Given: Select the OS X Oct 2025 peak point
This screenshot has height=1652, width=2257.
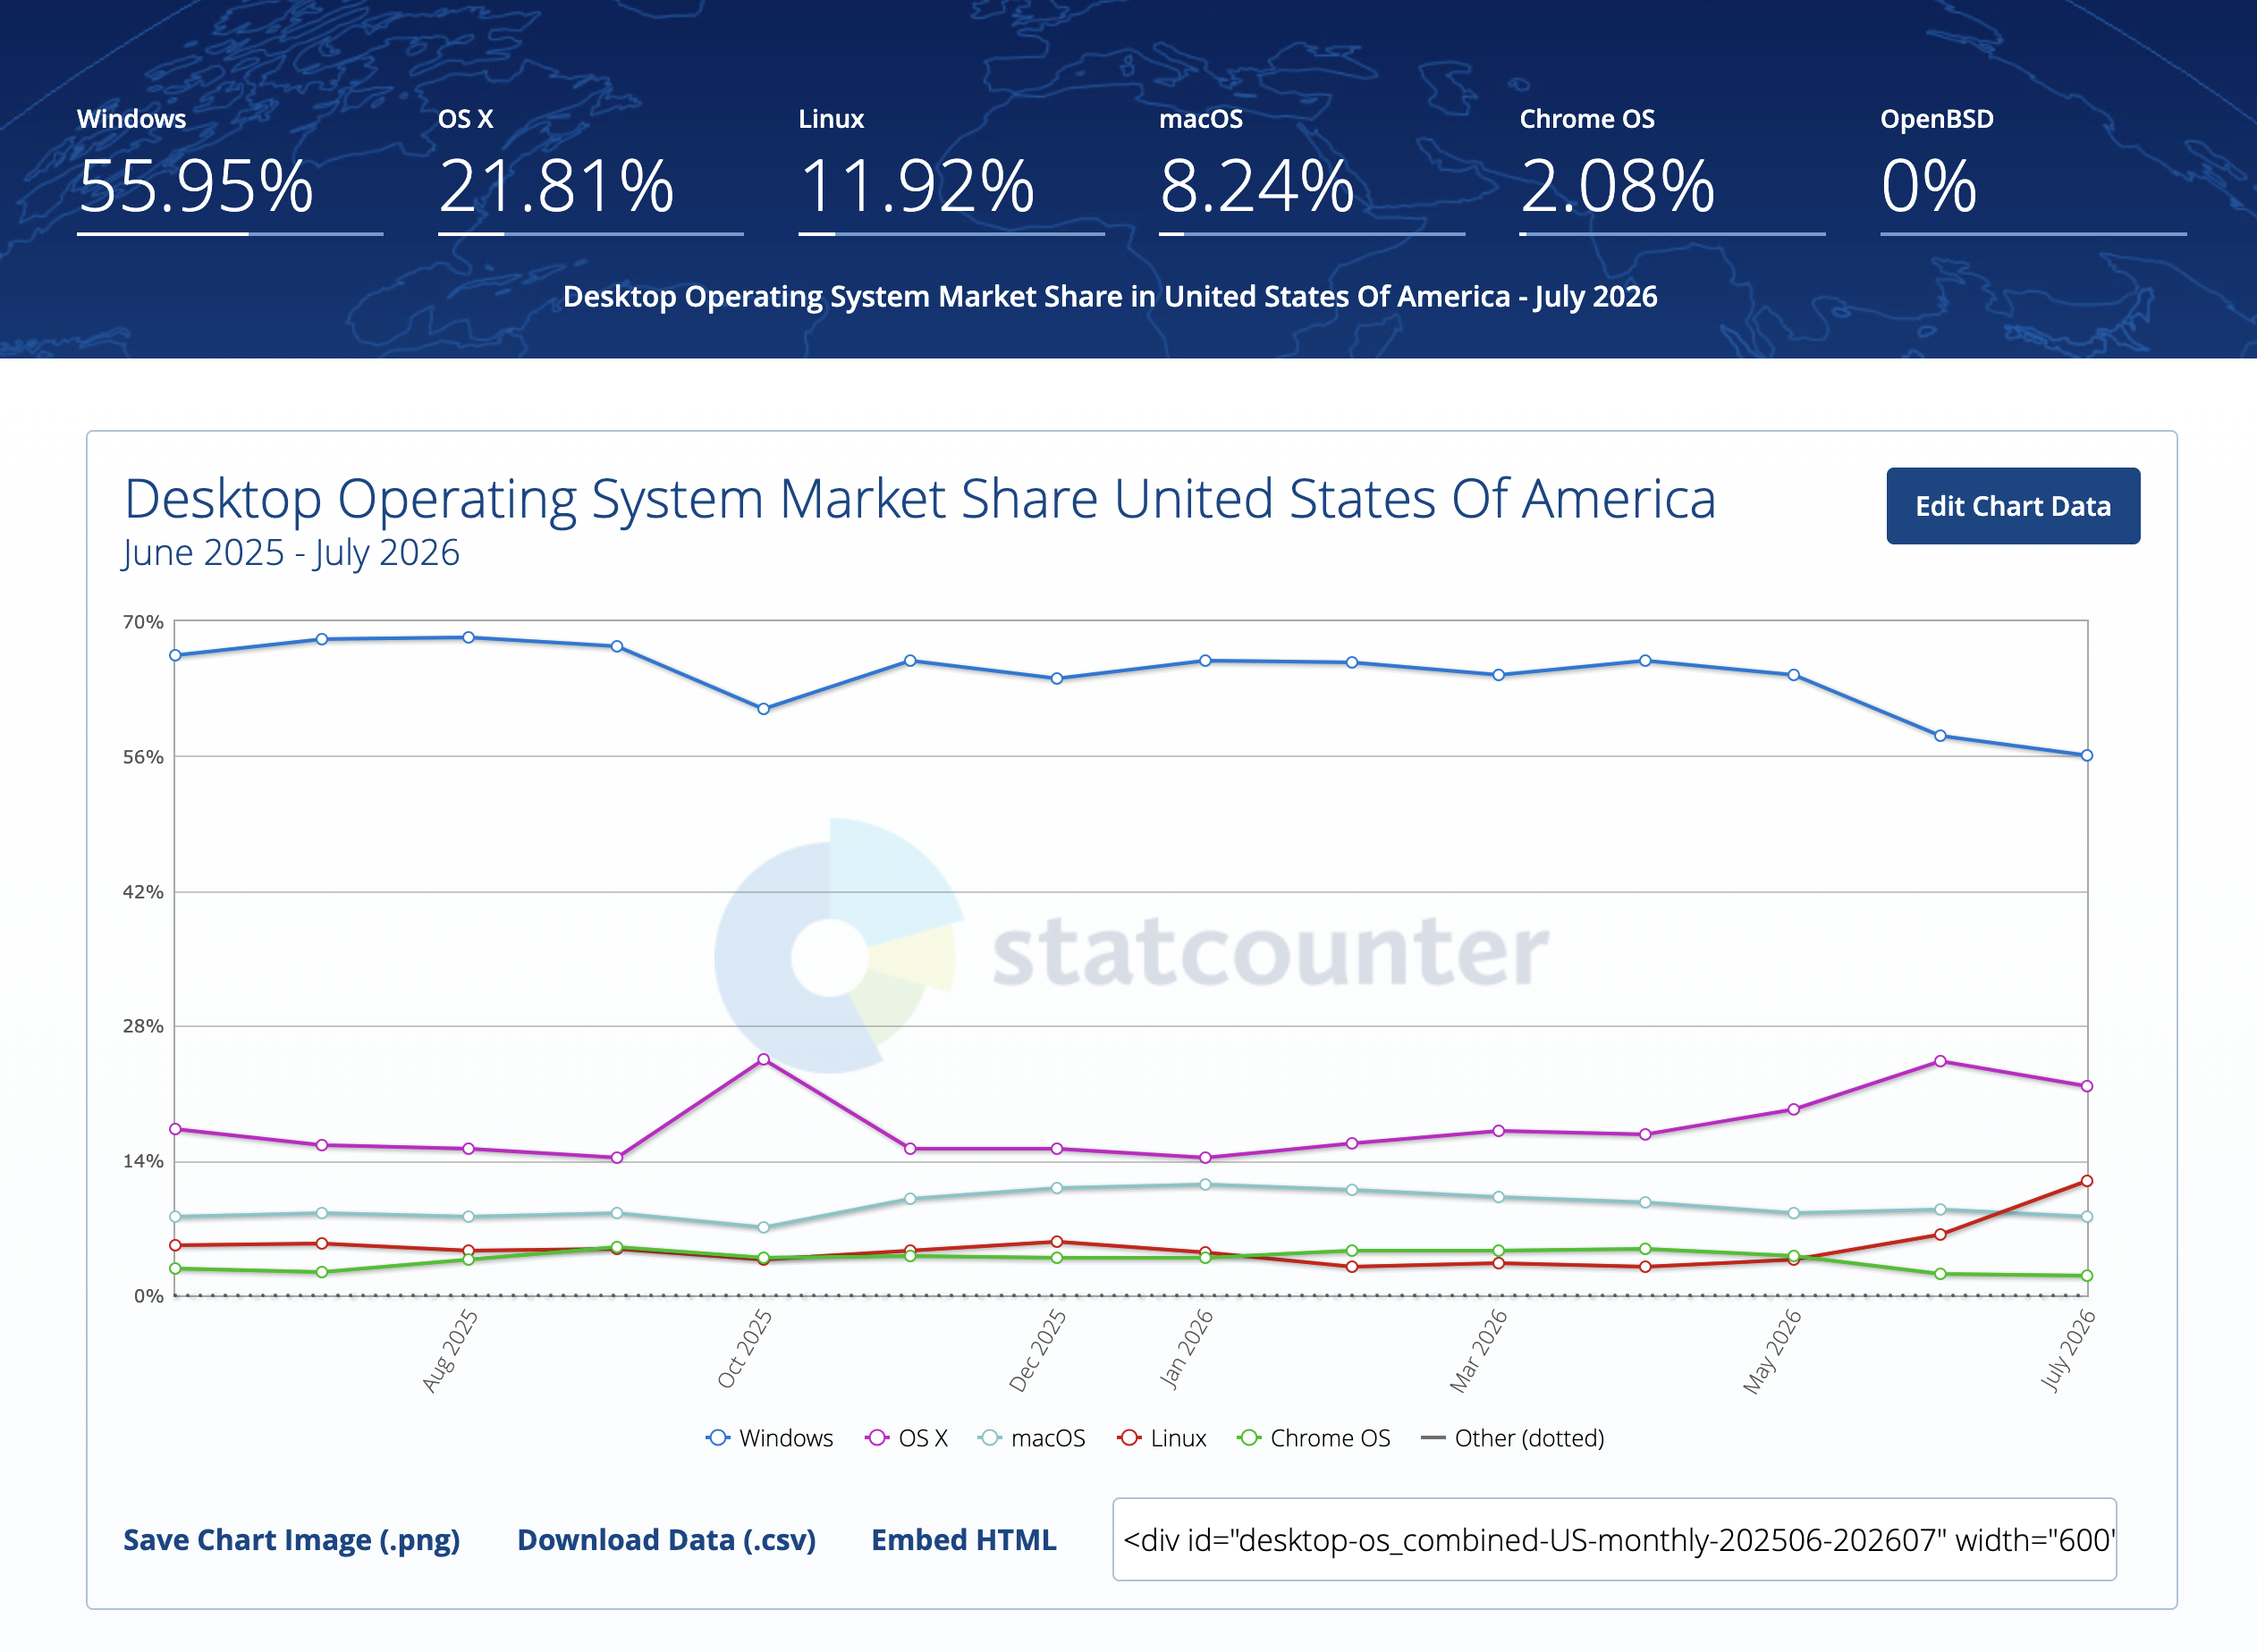Looking at the screenshot, I should click(x=764, y=1060).
